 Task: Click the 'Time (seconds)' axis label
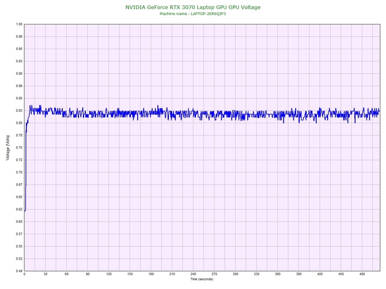pyautogui.click(x=202, y=279)
